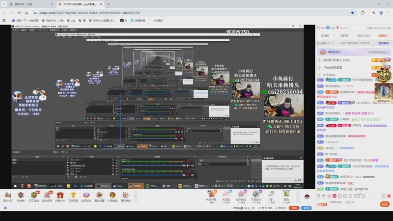The width and height of the screenshot is (393, 221).
Task: Send the 赞 magic wand gift
Action: click(271, 196)
